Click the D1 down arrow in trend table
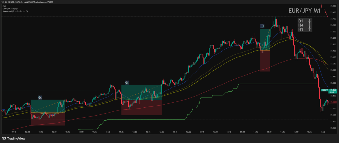339x143 pixels. [310, 21]
